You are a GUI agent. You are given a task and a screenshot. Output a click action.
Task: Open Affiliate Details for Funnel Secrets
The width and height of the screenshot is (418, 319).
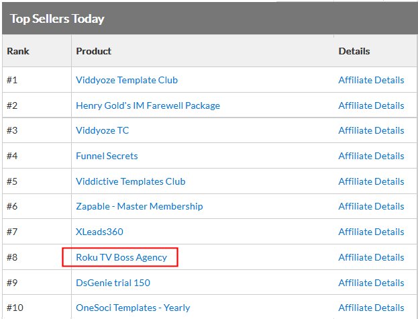[371, 156]
